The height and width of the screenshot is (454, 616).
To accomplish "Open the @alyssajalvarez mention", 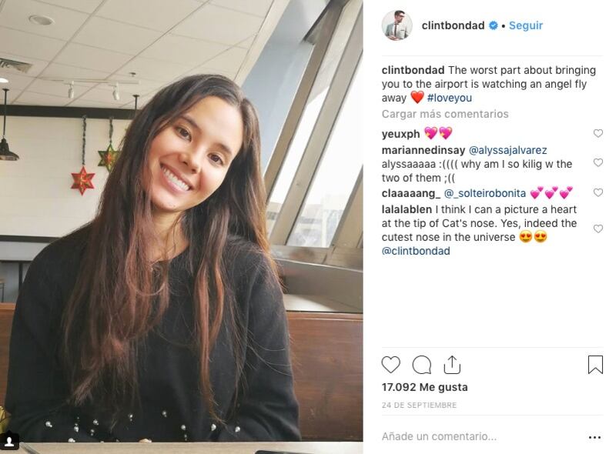I will [507, 150].
